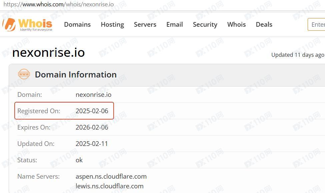The image size is (325, 193).
Task: Go to the Email navigation item
Action: point(175,24)
